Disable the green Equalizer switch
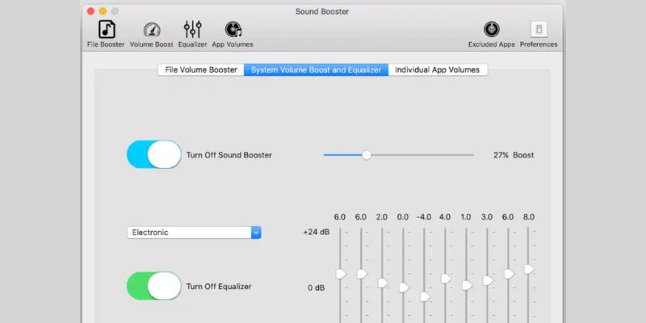This screenshot has width=646, height=323. coord(154,286)
